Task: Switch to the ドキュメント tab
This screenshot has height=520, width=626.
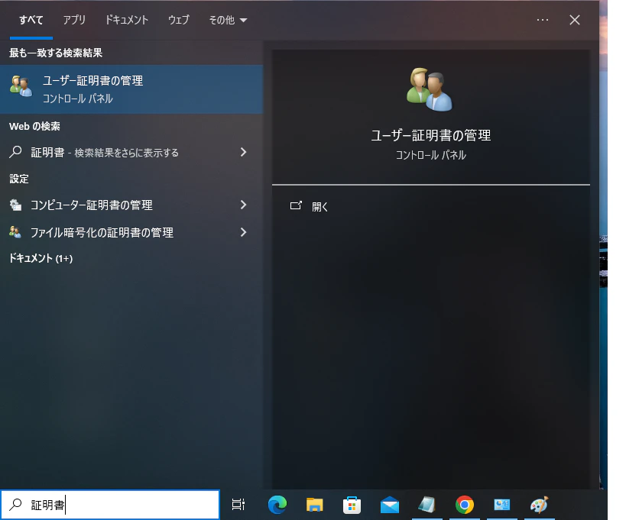Action: pyautogui.click(x=126, y=21)
